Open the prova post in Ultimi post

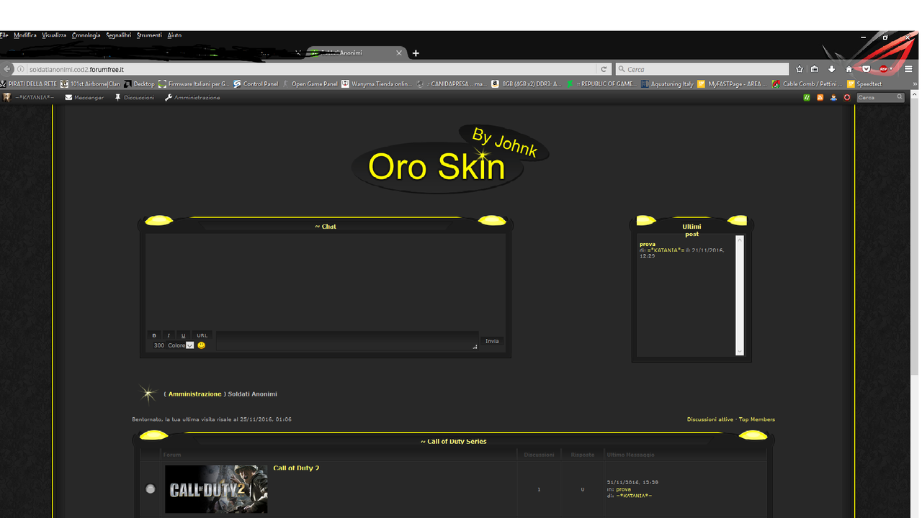click(x=648, y=245)
